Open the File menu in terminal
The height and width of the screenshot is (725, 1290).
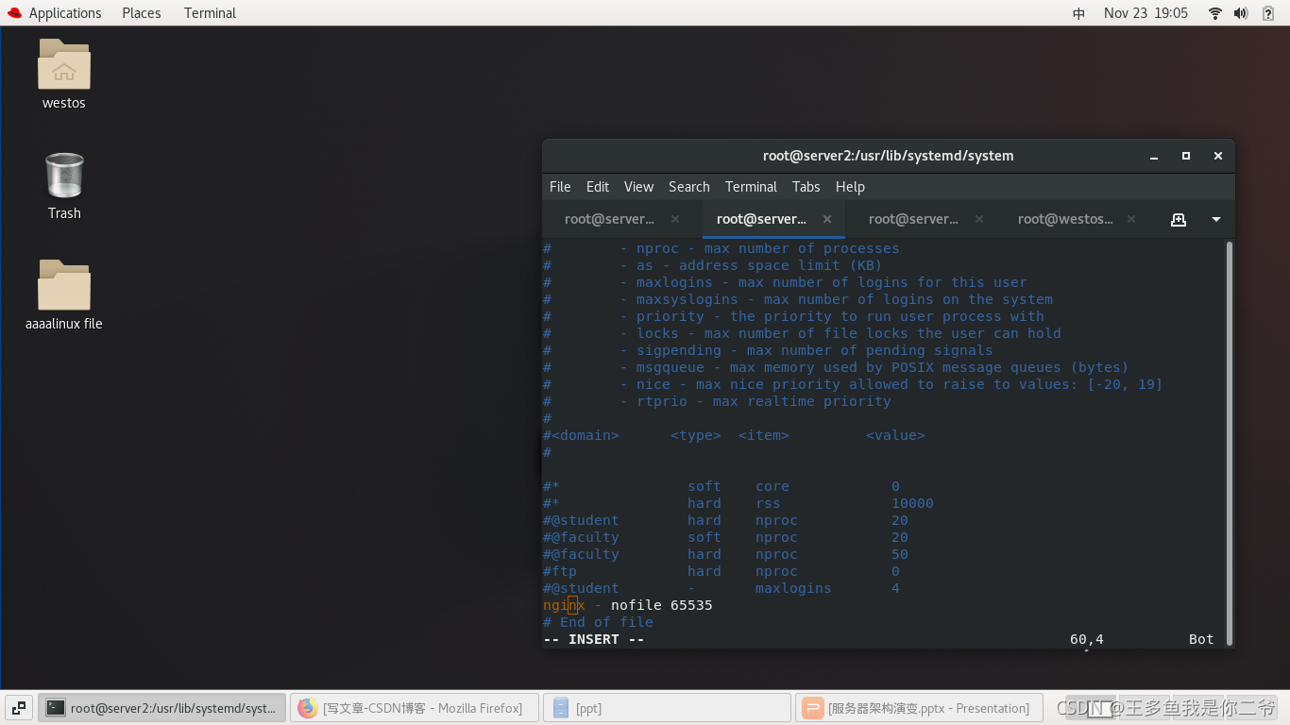click(x=560, y=187)
